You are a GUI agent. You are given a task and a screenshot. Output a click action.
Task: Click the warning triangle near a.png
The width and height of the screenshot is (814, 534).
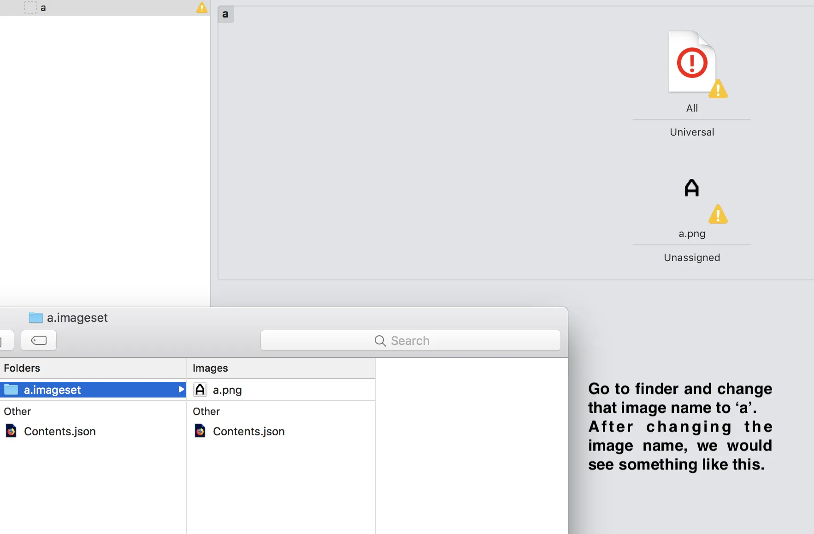click(x=718, y=214)
